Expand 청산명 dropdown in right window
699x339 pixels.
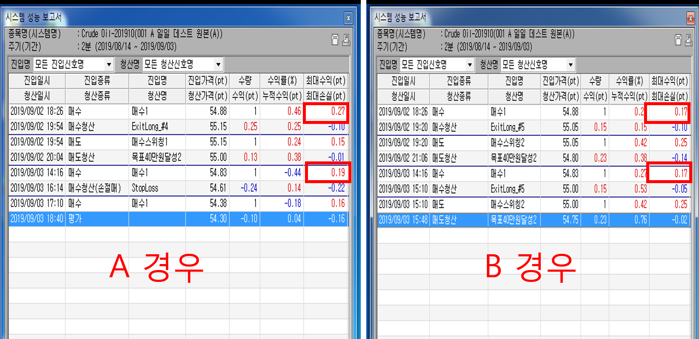(x=570, y=65)
